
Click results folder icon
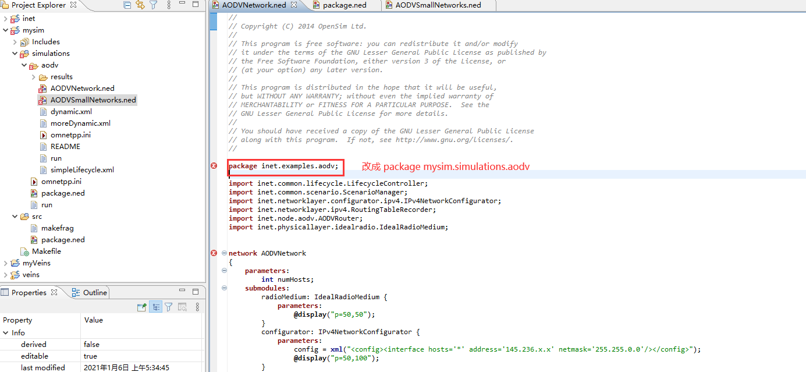pos(43,77)
